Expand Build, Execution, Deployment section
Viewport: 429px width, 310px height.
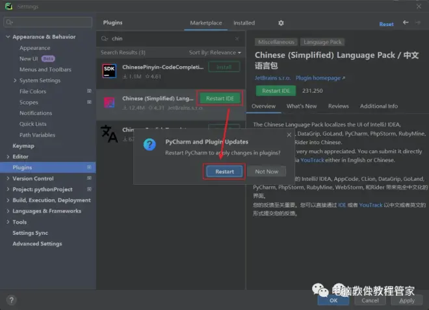(8, 200)
